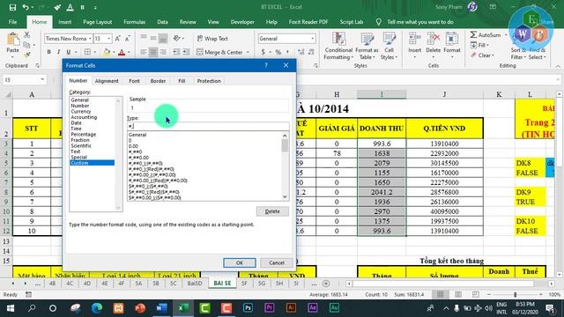
Task: Open Format as Table gallery
Action: click(367, 46)
